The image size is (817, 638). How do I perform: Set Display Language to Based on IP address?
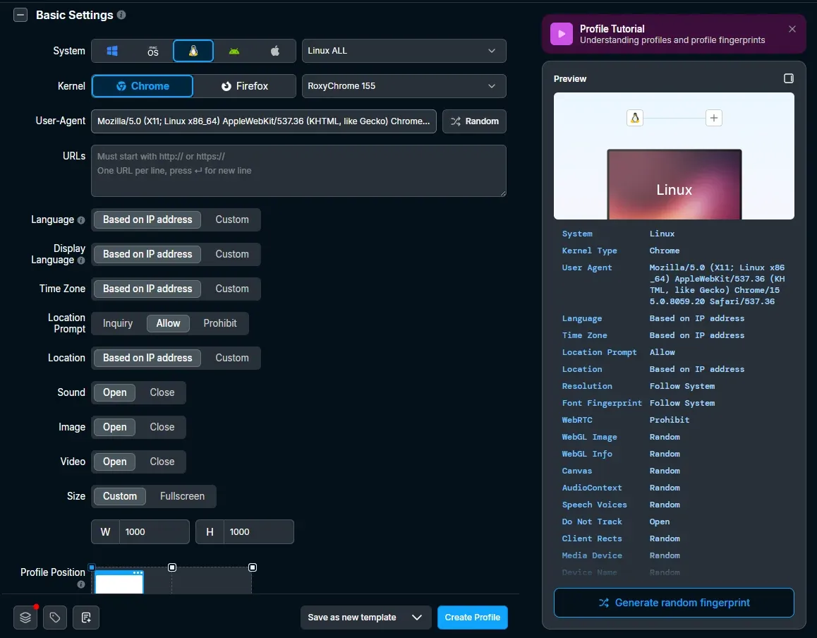coord(147,254)
